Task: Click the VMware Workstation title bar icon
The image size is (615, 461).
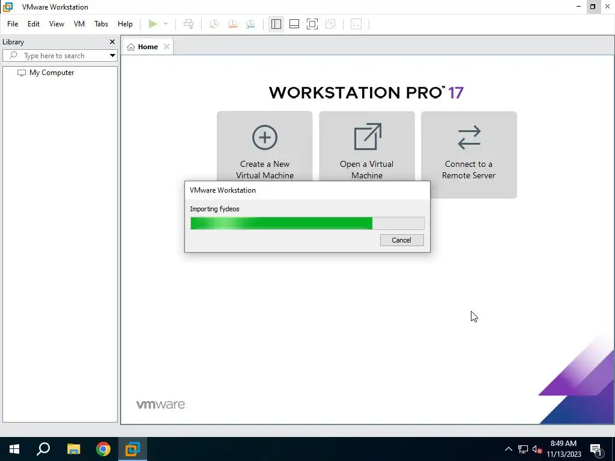Action: (8, 7)
